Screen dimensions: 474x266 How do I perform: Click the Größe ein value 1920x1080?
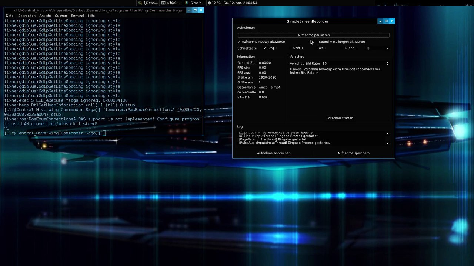(x=267, y=78)
